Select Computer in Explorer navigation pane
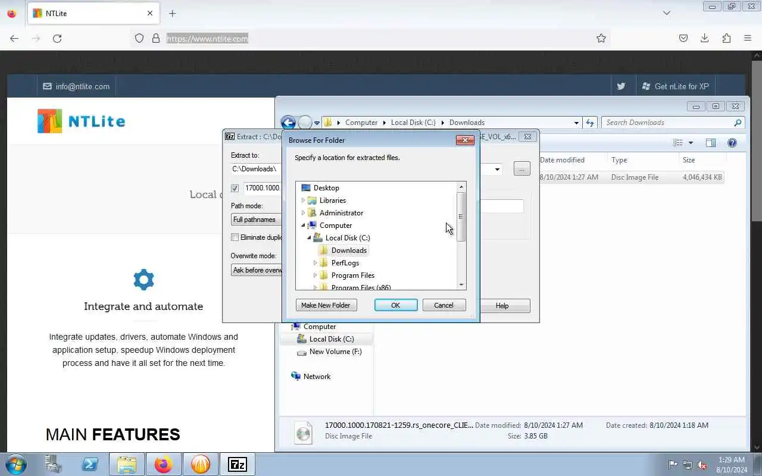 click(x=320, y=327)
